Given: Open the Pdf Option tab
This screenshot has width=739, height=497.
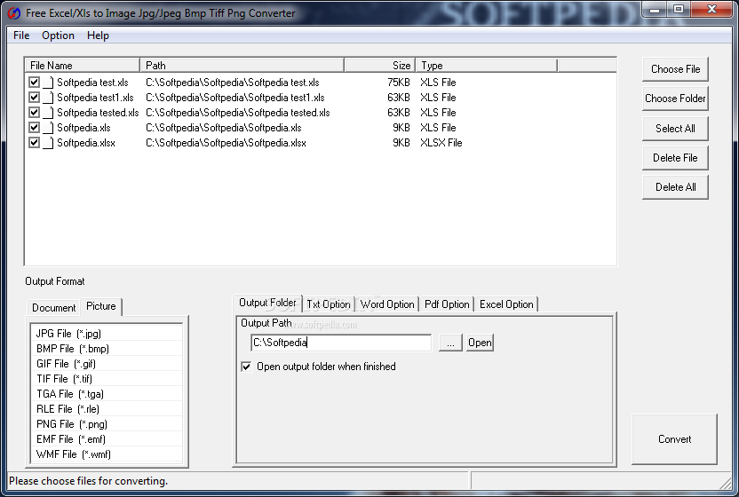Looking at the screenshot, I should click(447, 304).
